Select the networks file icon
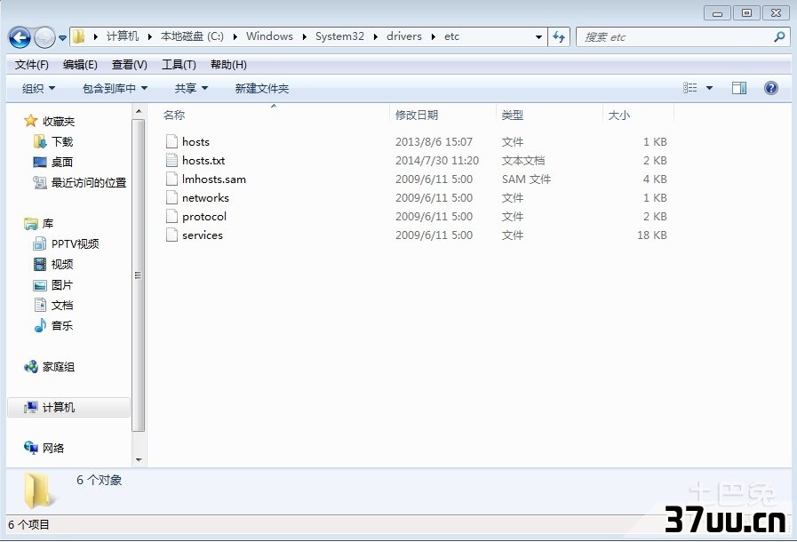This screenshot has width=797, height=542. pyautogui.click(x=171, y=197)
